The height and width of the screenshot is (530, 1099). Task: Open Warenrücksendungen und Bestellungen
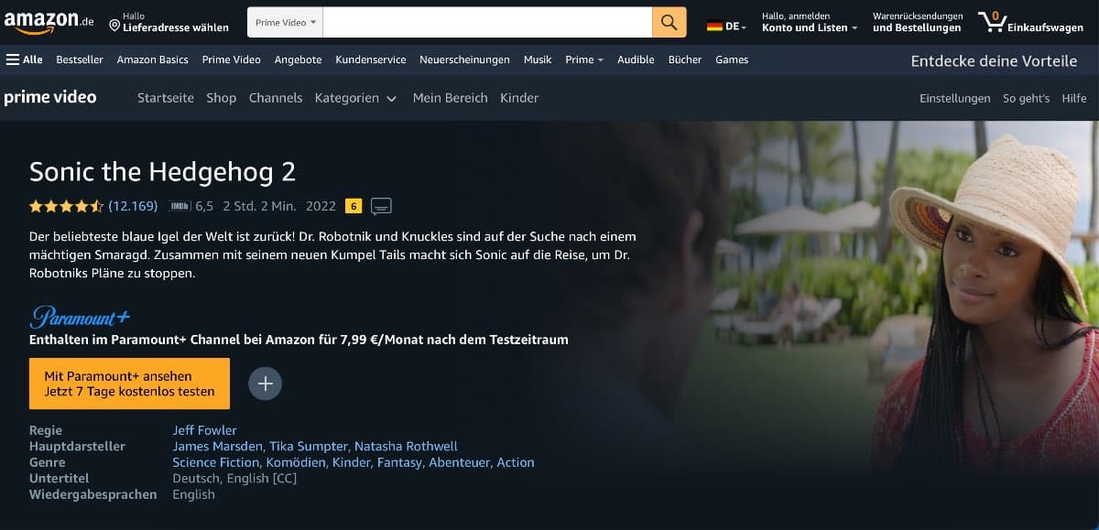click(x=918, y=22)
